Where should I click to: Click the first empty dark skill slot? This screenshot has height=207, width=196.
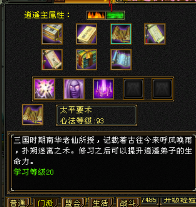pyautogui.click(x=134, y=89)
